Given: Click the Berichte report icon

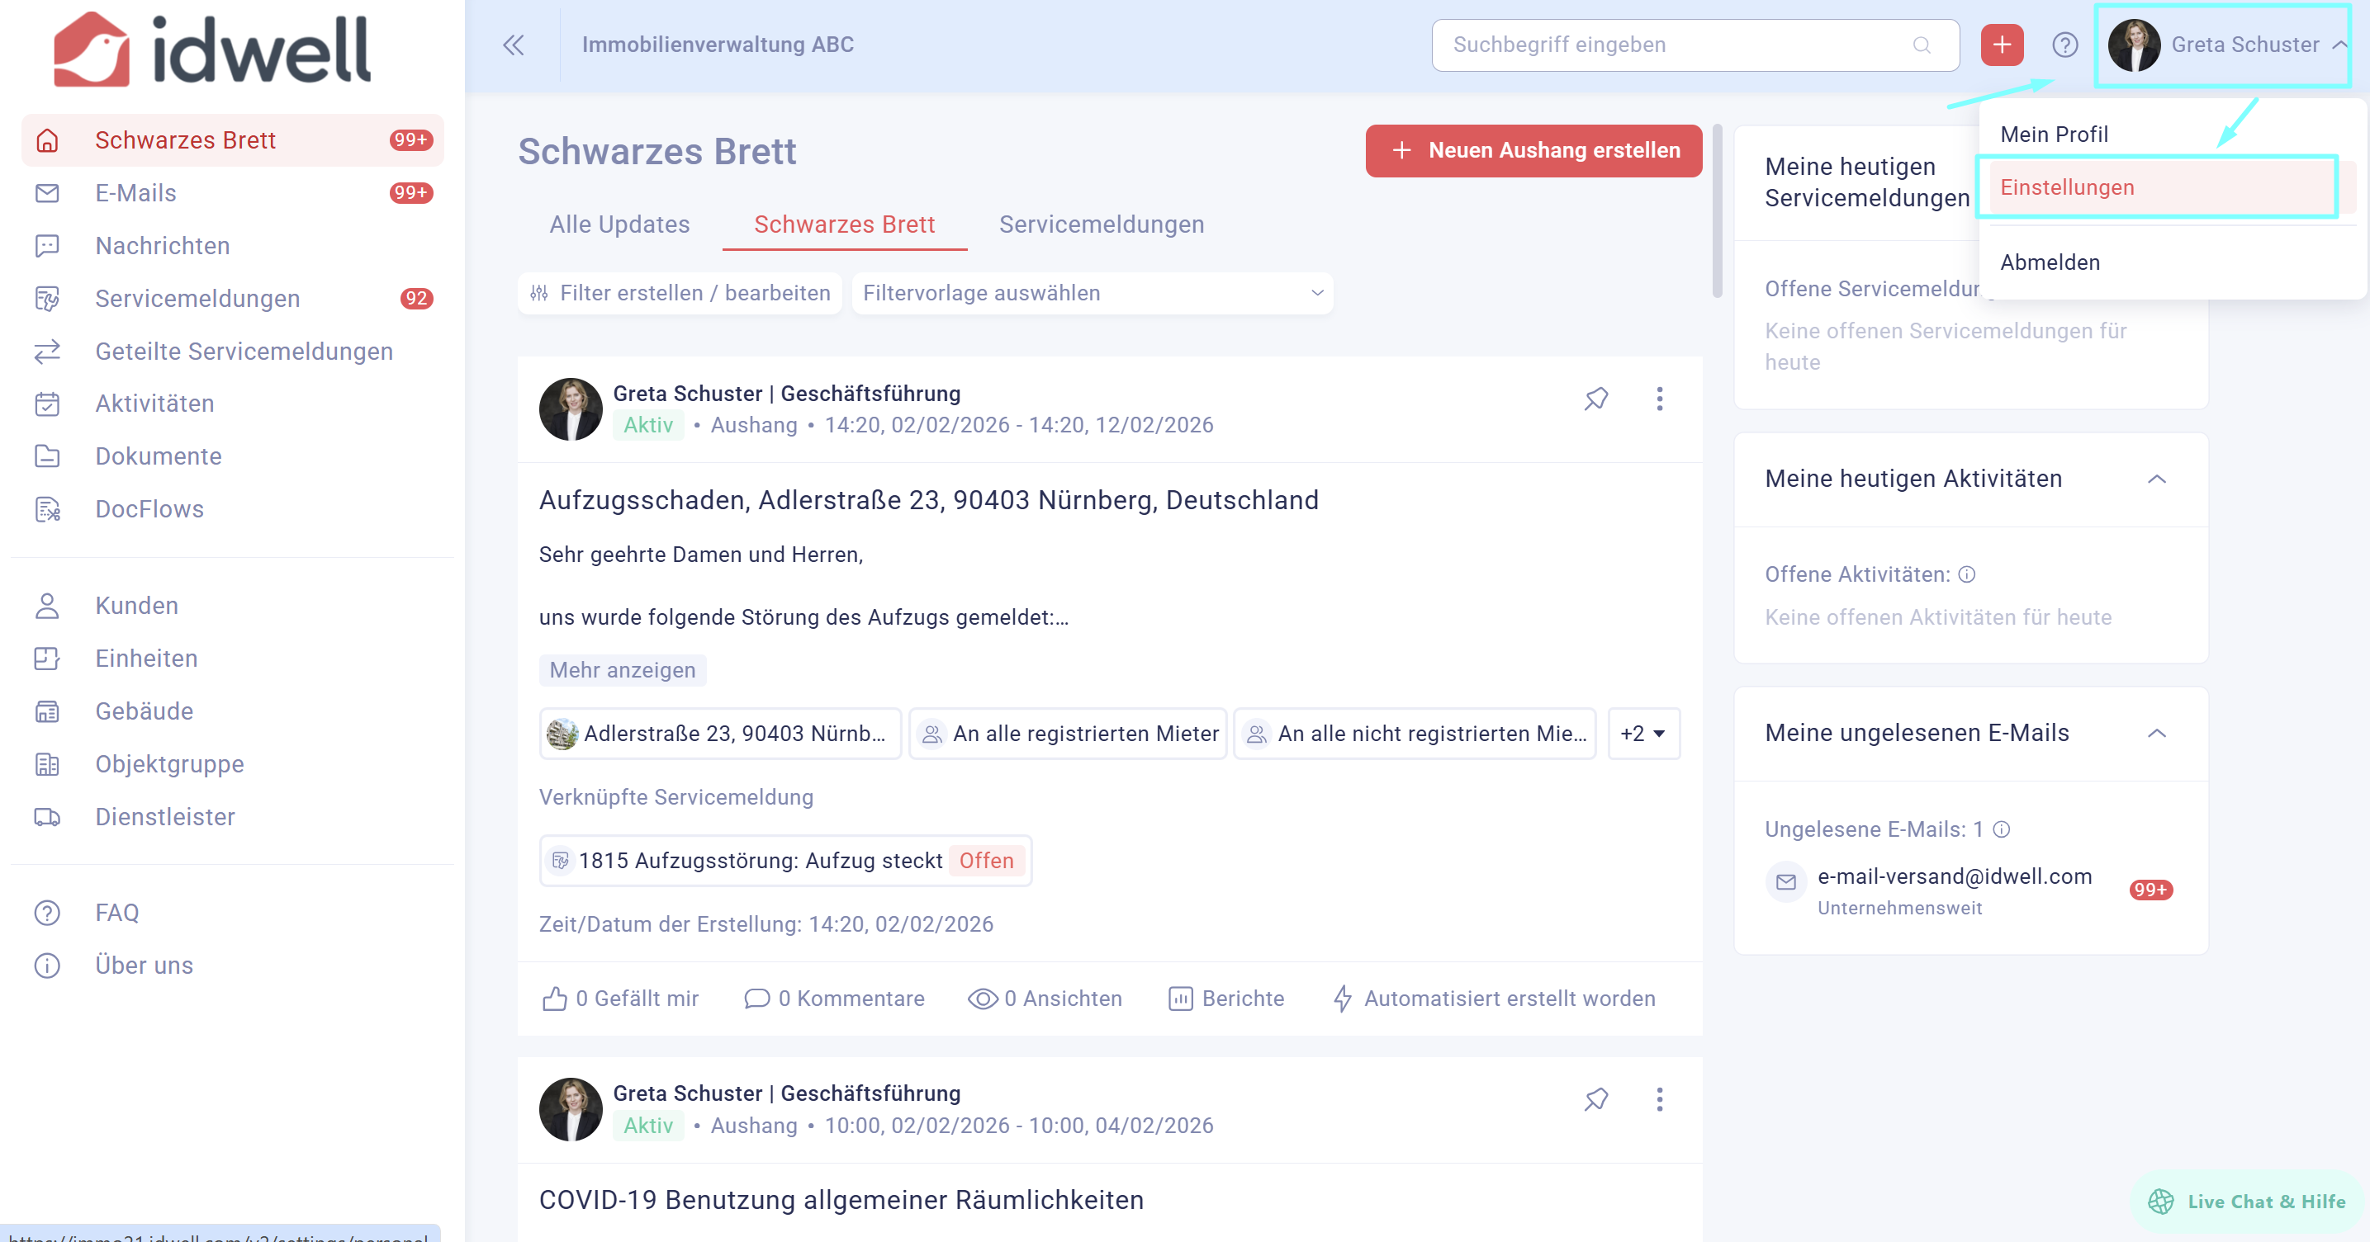Looking at the screenshot, I should (x=1180, y=999).
